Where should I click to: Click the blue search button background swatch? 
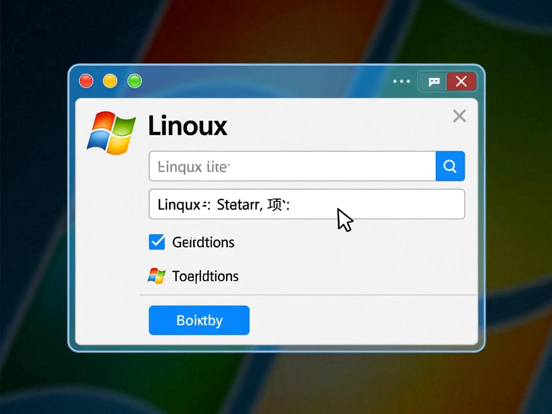point(449,166)
